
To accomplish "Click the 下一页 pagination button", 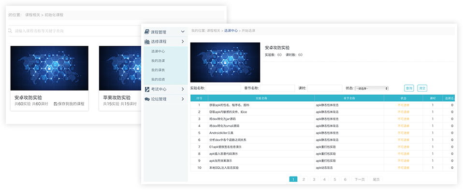I will tap(360, 179).
